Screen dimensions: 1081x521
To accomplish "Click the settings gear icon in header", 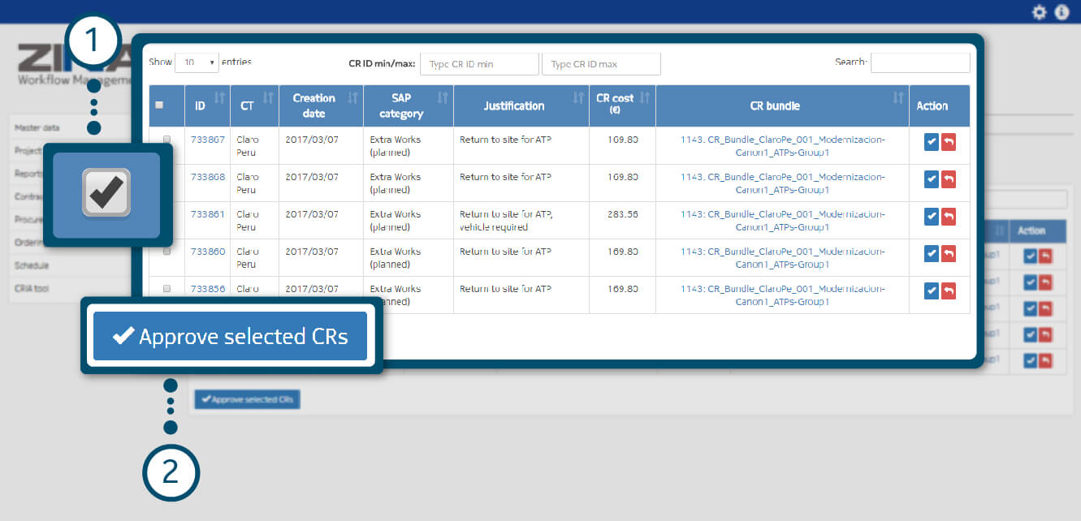I will pyautogui.click(x=1039, y=12).
